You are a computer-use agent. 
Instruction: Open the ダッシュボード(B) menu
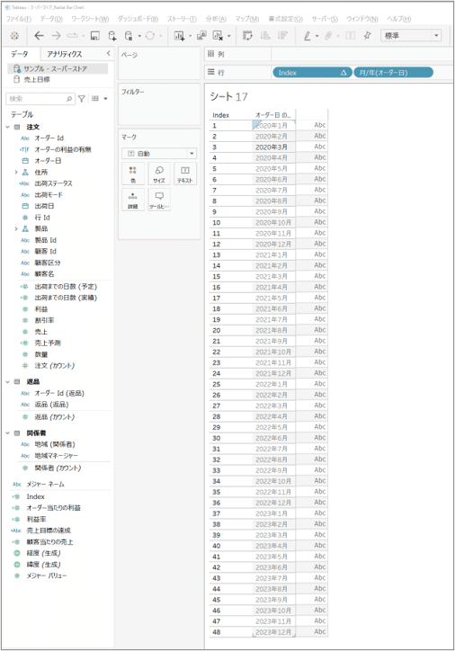pos(138,19)
